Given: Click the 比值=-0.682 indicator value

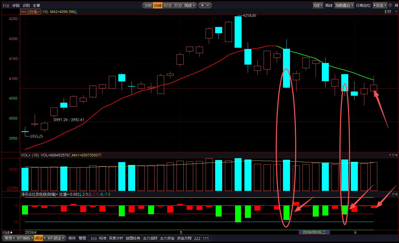Looking at the screenshot, I should click(70, 194).
